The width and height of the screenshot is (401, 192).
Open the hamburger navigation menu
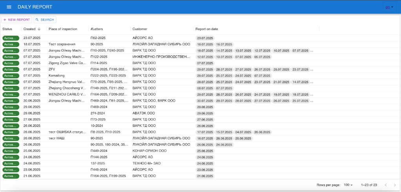[x=9, y=7]
